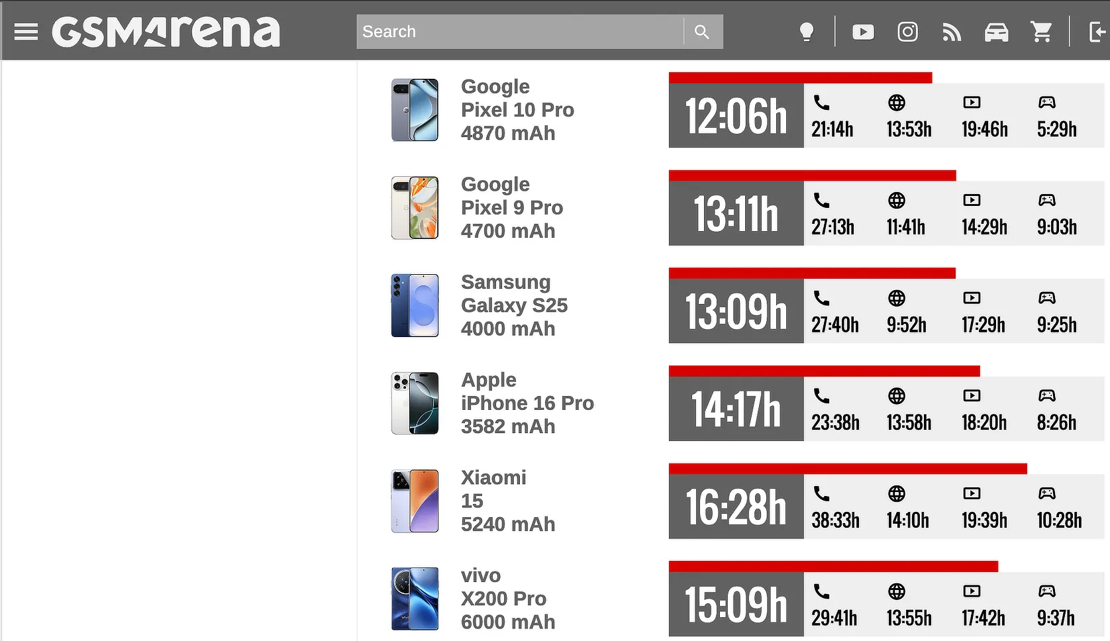Click the 14:17h iPhone 16 Pro score
The height and width of the screenshot is (641, 1110).
click(736, 409)
